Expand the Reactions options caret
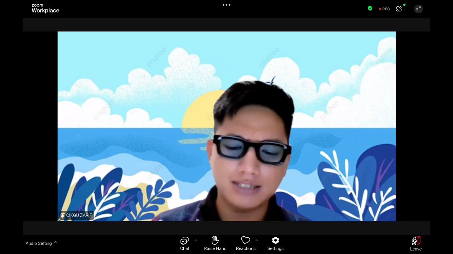The image size is (453, 254). pyautogui.click(x=257, y=241)
